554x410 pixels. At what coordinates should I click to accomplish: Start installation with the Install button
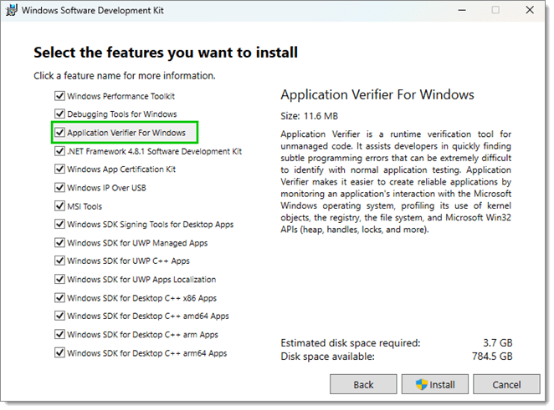(435, 384)
